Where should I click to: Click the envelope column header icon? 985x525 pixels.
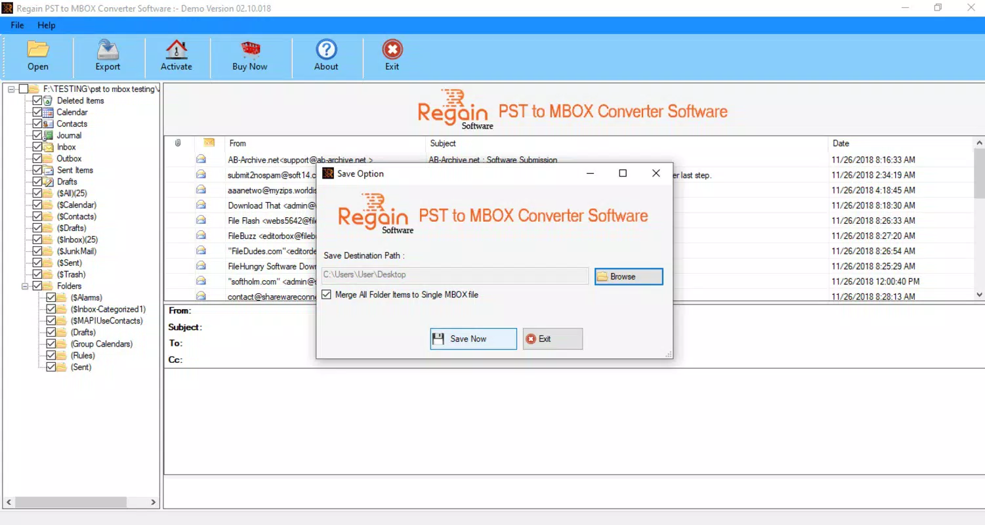[x=209, y=142]
